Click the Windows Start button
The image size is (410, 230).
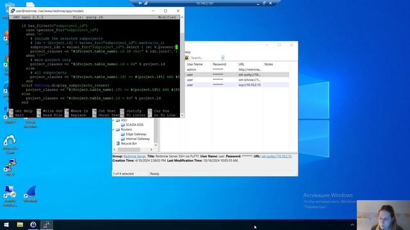pos(6,224)
